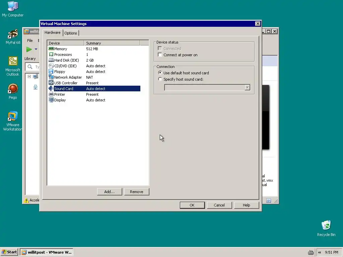Screen dimensions: 343x257
Task: Choose Use default host sound card
Action: tap(160, 73)
